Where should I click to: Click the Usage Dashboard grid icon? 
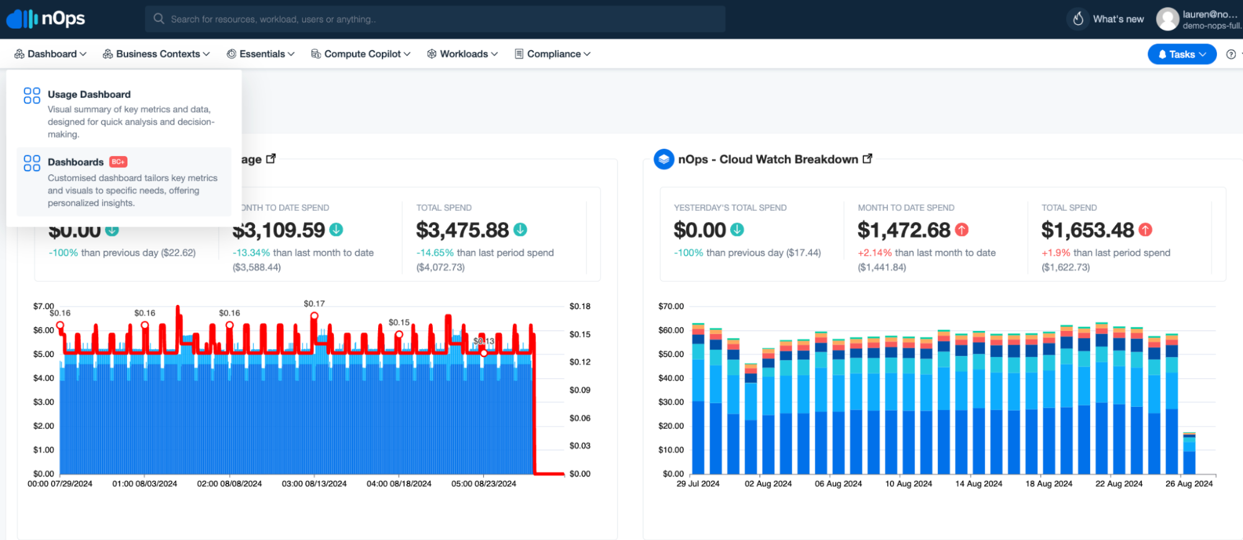click(x=32, y=95)
